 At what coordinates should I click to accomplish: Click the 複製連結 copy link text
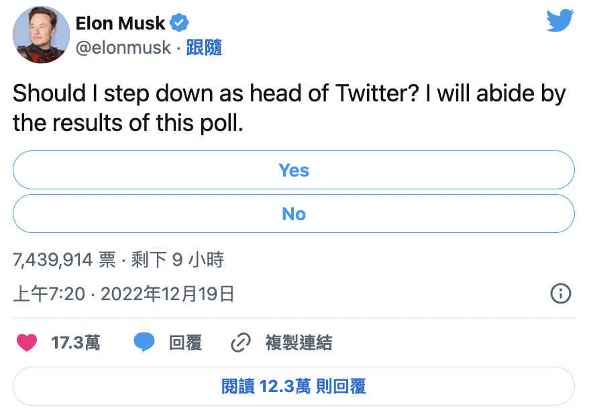coord(299,342)
